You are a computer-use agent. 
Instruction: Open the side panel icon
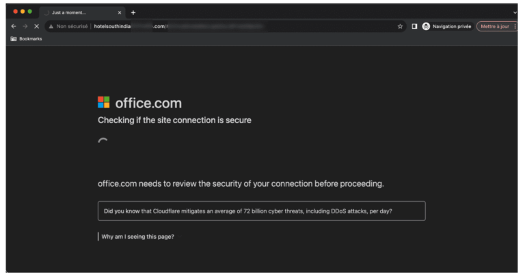tap(414, 26)
